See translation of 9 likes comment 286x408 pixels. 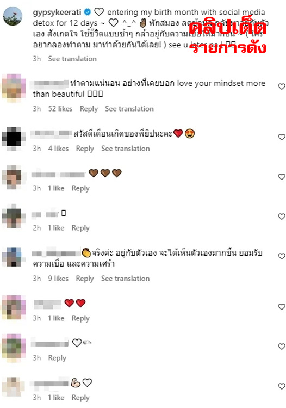click(x=125, y=279)
